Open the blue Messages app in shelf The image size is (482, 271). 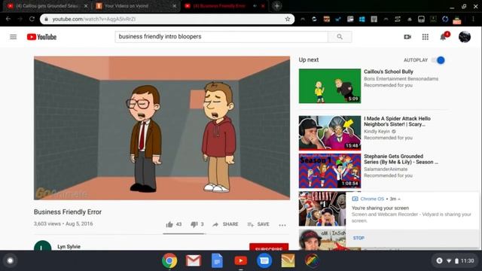tap(264, 261)
